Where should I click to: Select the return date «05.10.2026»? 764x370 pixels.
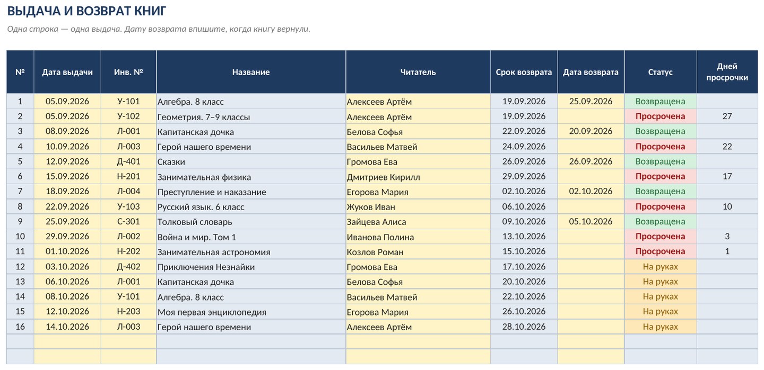591,222
